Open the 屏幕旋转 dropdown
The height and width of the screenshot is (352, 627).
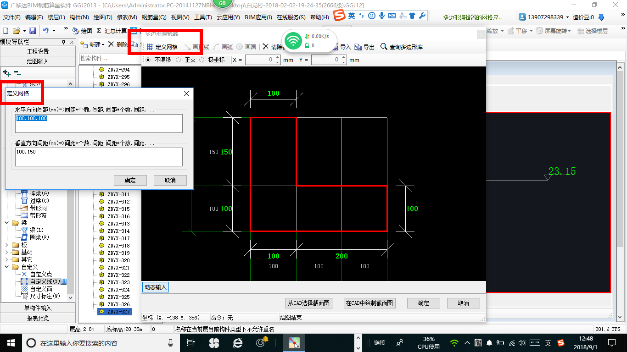[x=570, y=31]
